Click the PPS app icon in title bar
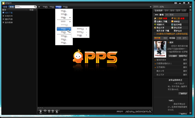This screenshot has height=118, width=195. [x=3, y=3]
